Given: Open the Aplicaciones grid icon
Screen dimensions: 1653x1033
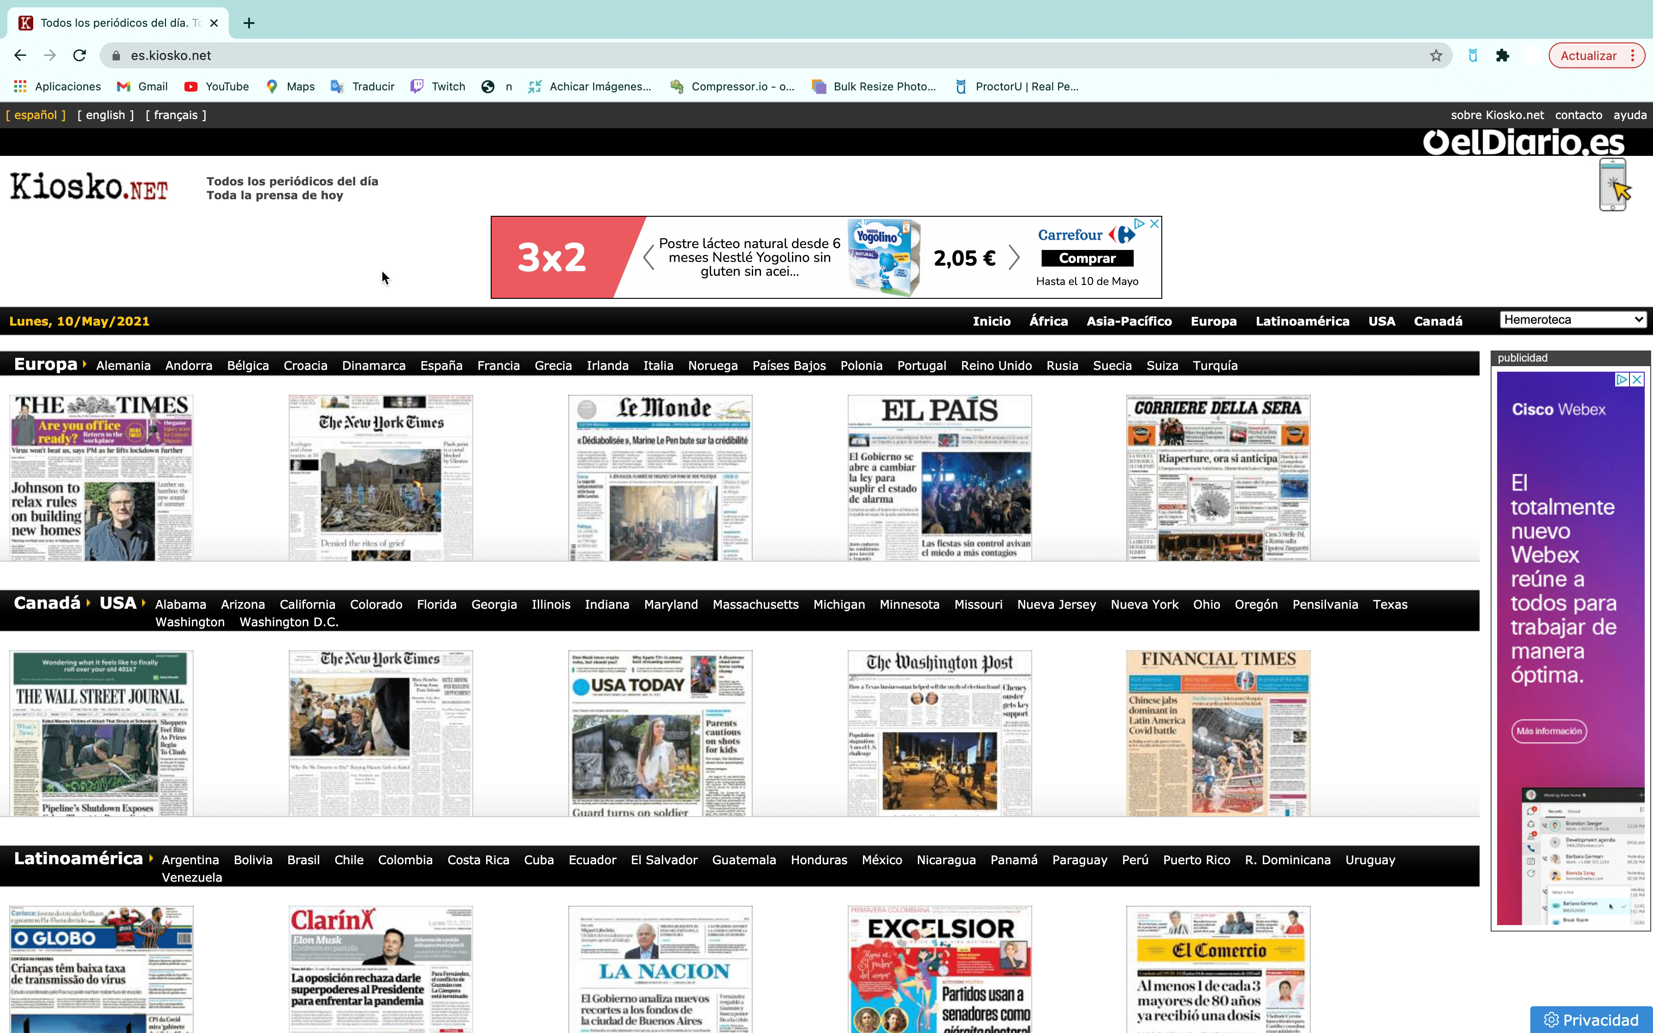Looking at the screenshot, I should [x=20, y=86].
